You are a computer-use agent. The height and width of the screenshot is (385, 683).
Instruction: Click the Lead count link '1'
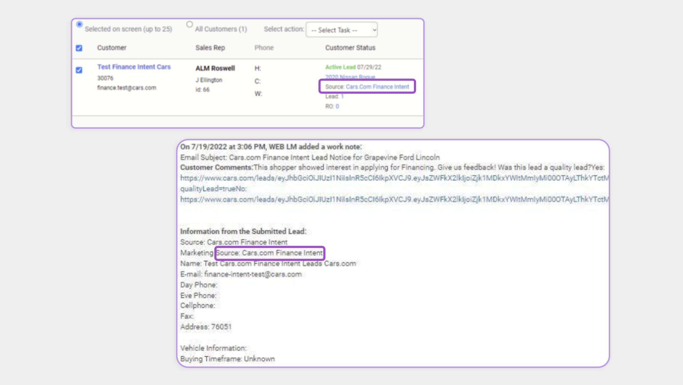tap(342, 96)
